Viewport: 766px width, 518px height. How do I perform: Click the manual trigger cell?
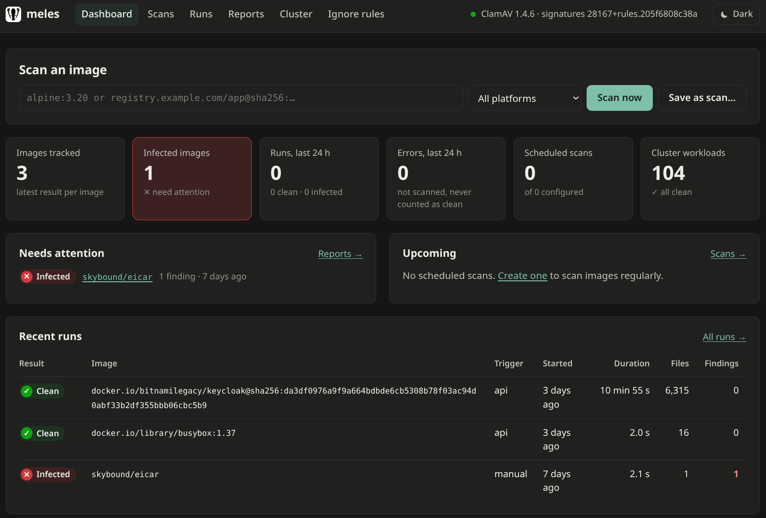(511, 474)
